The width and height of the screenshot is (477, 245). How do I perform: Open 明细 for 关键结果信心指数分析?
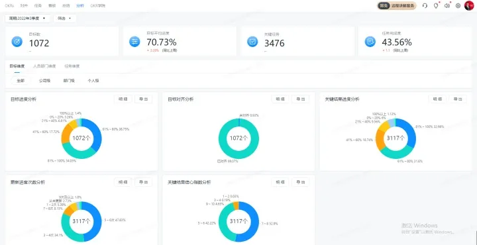click(x=280, y=182)
